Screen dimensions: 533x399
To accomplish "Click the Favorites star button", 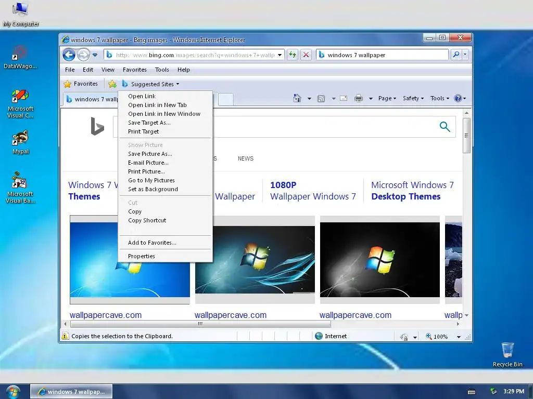I will 81,84.
